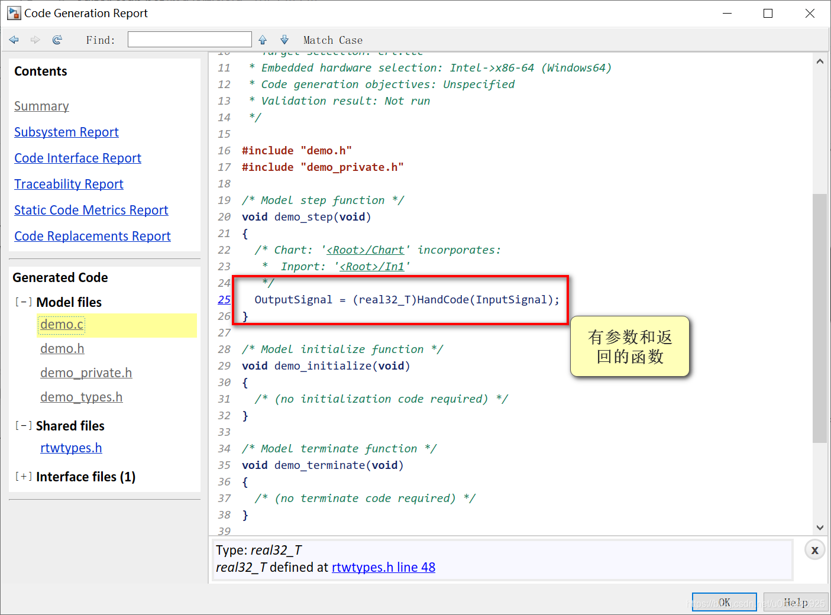
Task: Click the Back navigation arrow icon
Action: [14, 40]
